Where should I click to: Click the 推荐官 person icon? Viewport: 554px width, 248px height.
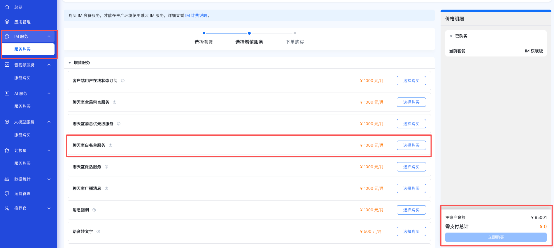click(7, 208)
